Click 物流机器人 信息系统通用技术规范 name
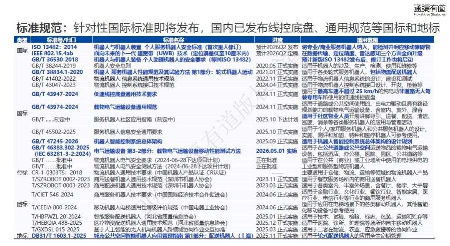Screen dimensions: 450x246 point(134,79)
